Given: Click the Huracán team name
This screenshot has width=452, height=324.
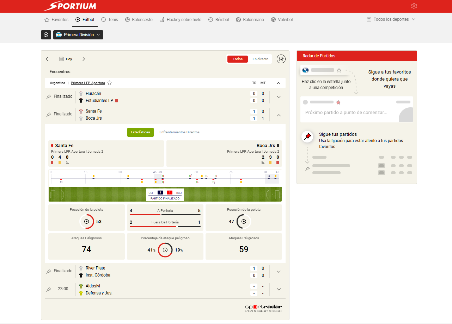Looking at the screenshot, I should coord(93,94).
